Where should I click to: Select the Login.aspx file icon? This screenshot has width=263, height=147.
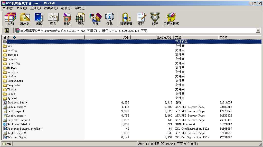[x=5, y=115]
